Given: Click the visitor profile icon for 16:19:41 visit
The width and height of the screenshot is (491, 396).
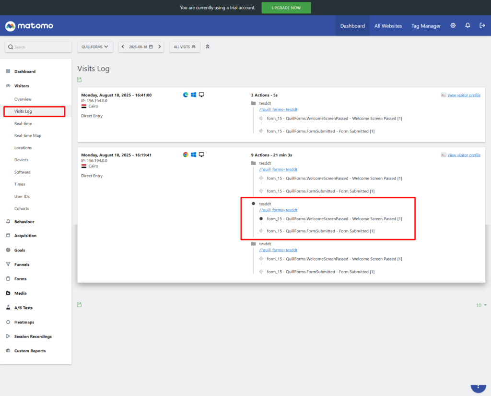Looking at the screenshot, I should [x=444, y=155].
